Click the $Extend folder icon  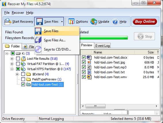coord(28,74)
